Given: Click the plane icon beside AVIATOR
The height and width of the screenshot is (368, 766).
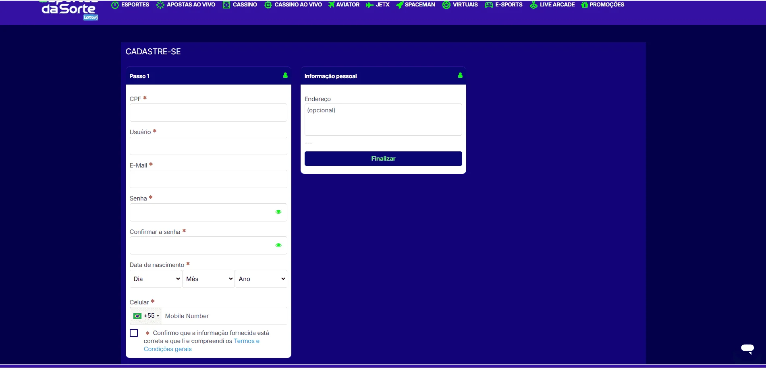Looking at the screenshot, I should tap(331, 5).
